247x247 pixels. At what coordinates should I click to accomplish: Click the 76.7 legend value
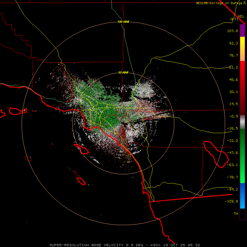234,55
